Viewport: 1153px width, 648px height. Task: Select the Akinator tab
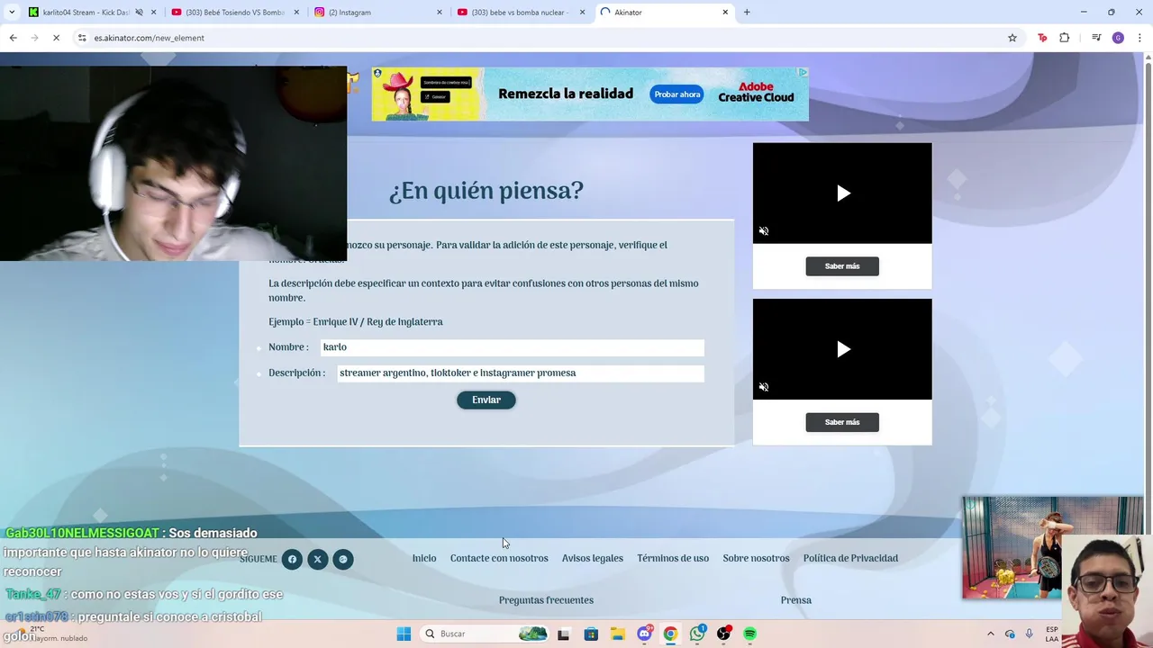[665, 13]
